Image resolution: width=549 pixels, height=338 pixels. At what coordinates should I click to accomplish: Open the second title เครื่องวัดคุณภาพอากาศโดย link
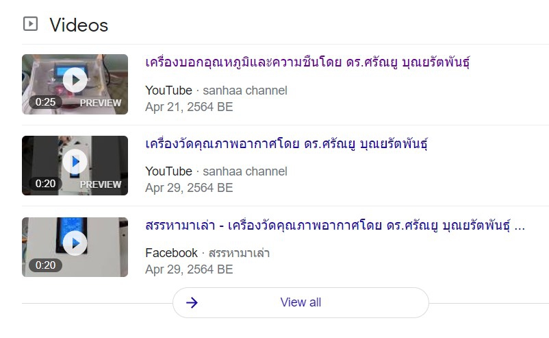296,144
